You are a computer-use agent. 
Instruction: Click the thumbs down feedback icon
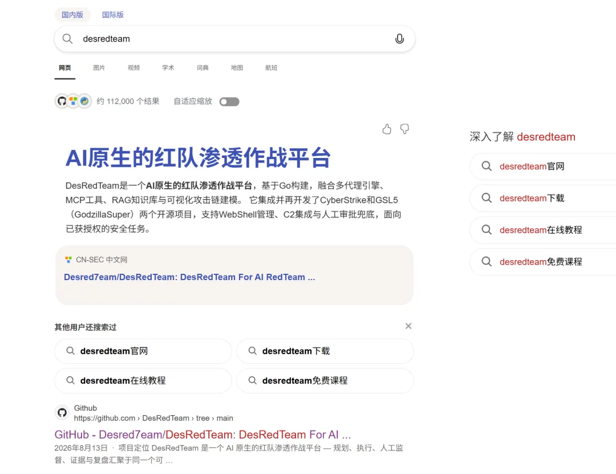[404, 129]
